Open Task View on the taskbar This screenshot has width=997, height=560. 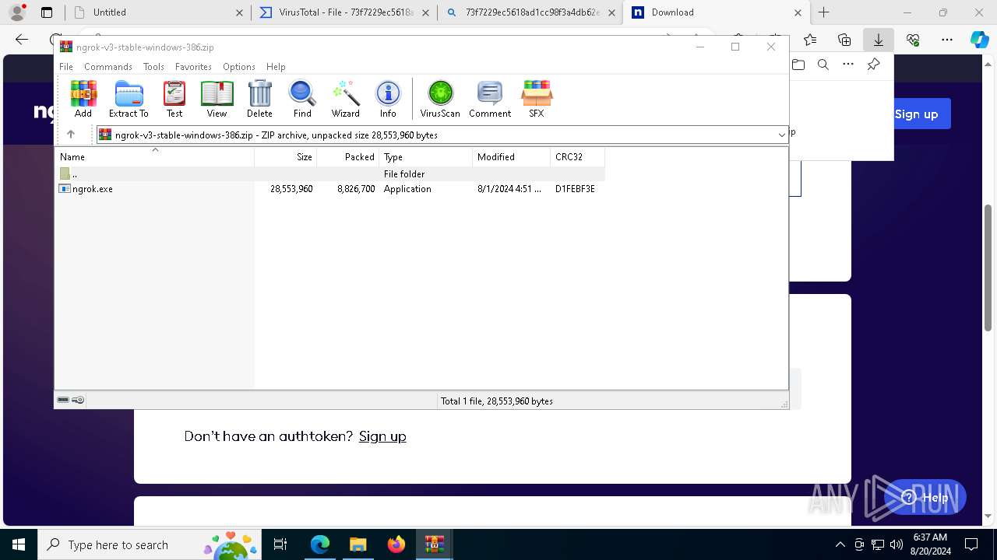[x=280, y=544]
